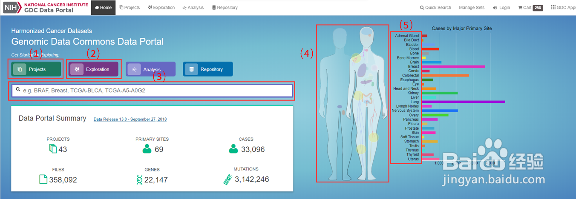Open Projects in the top navigation bar
The image size is (576, 199).
coord(130,8)
